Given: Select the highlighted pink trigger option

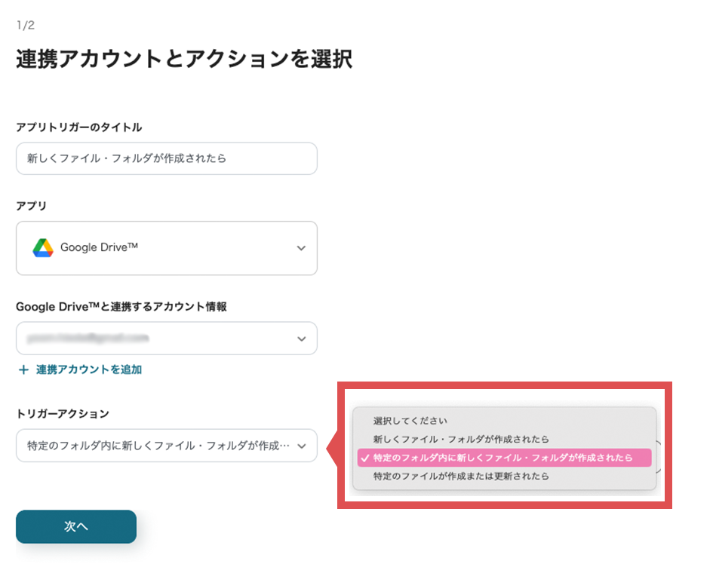Looking at the screenshot, I should point(506,458).
